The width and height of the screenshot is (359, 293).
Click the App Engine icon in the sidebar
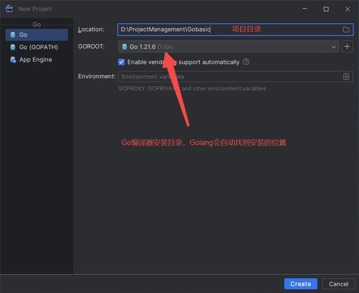[x=13, y=60]
